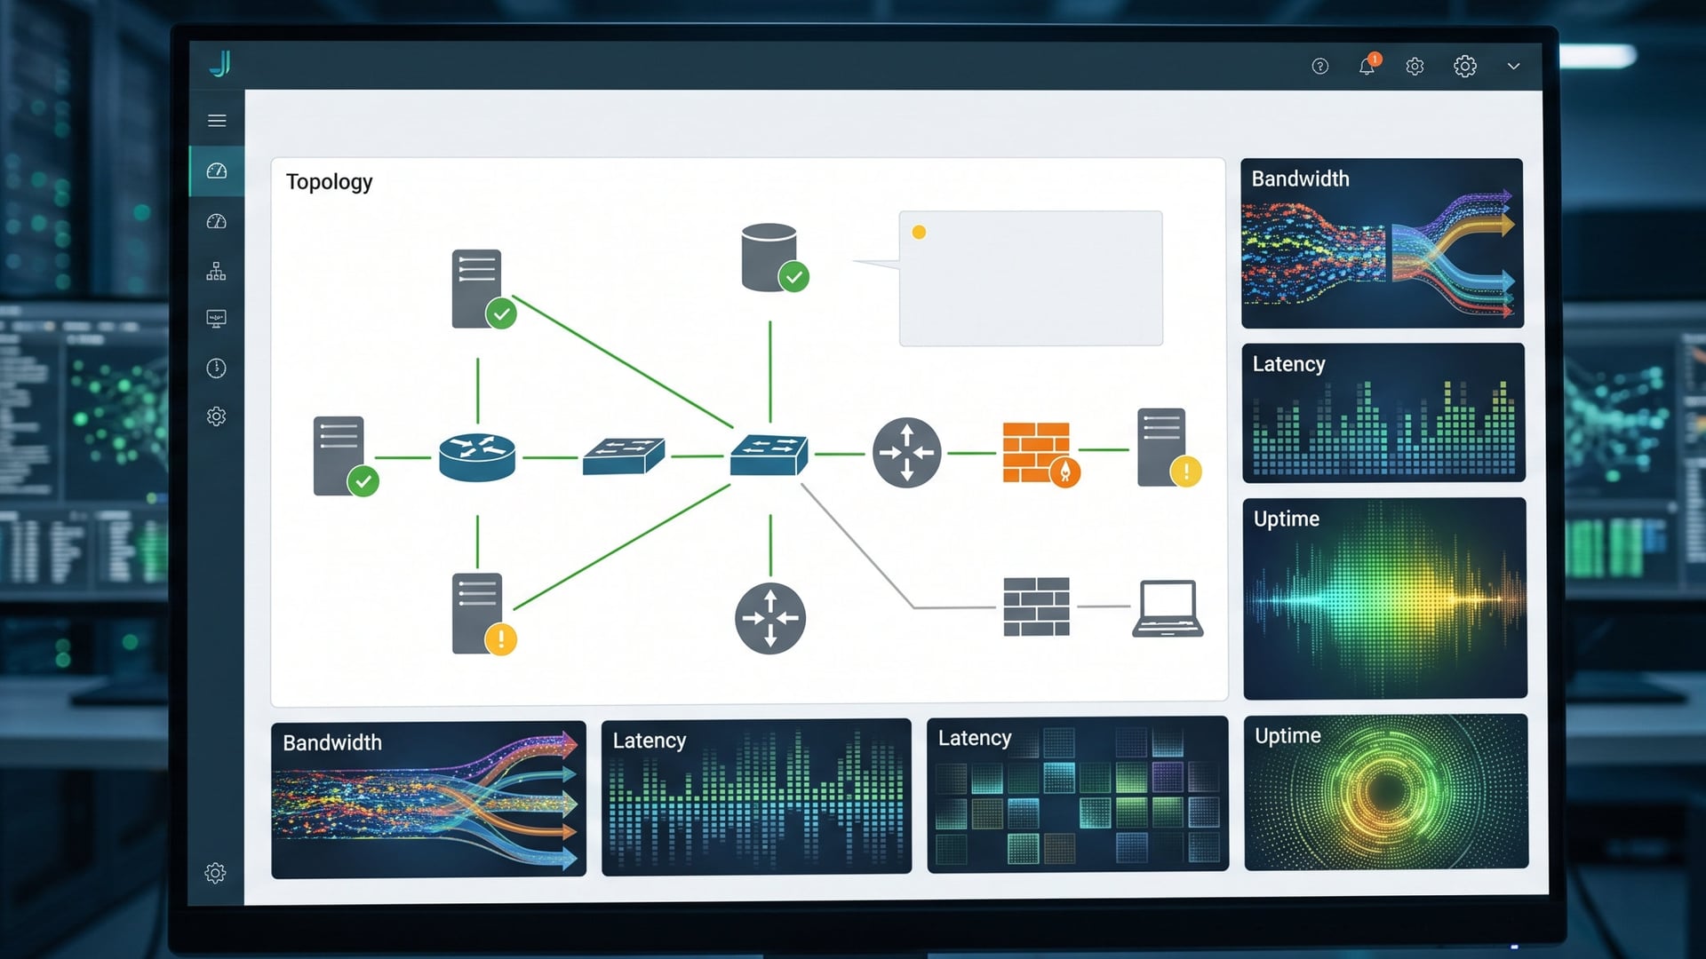This screenshot has height=959, width=1706.
Task: Open the right-side Bandwidth card
Action: (x=1383, y=243)
